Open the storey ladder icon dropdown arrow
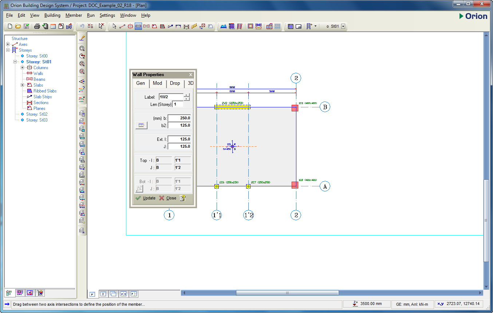493x313 pixels. [315, 26]
